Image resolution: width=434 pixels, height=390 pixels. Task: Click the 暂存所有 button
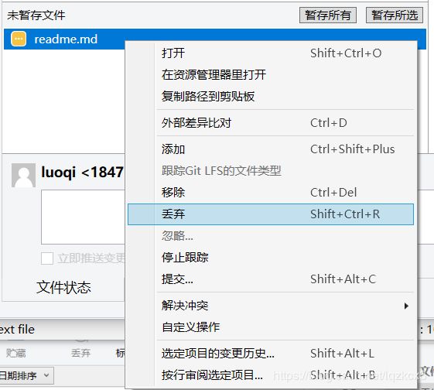(x=328, y=15)
